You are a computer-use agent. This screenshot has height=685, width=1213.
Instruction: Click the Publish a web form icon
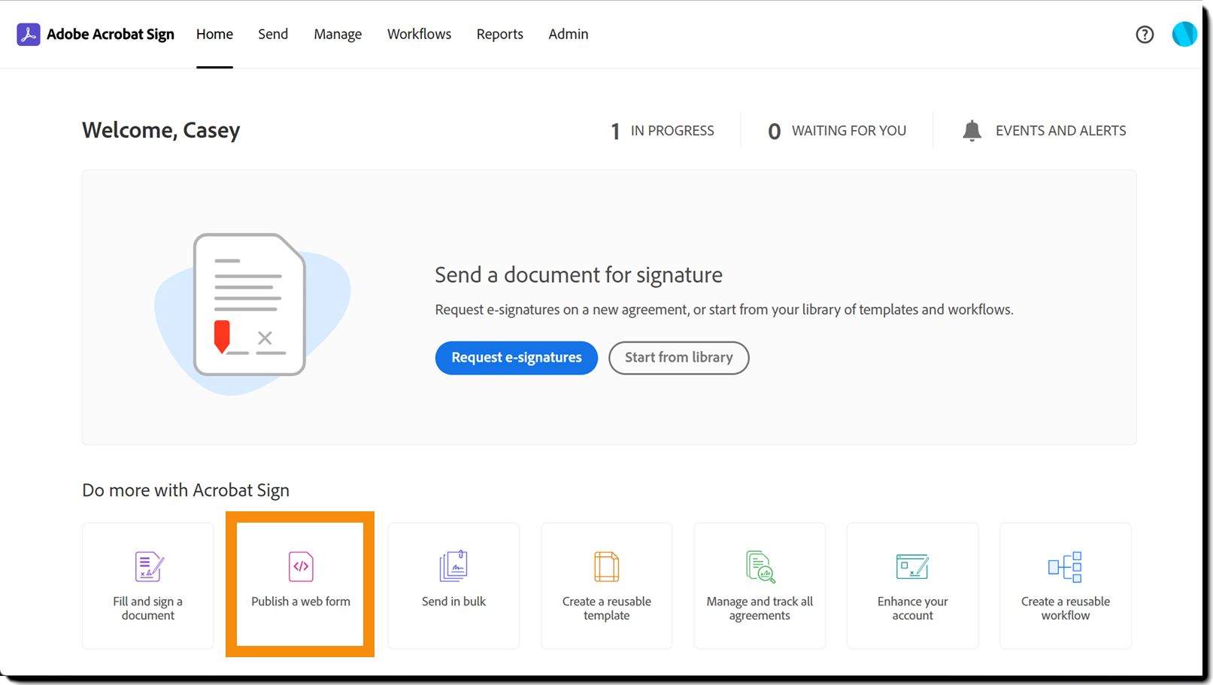coord(301,566)
